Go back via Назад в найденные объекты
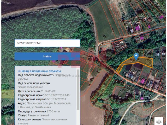Screen dimensions: 167x125 point(39,71)
